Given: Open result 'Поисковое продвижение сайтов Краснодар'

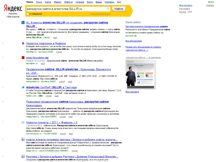Looking at the screenshot, I should [67, 103].
